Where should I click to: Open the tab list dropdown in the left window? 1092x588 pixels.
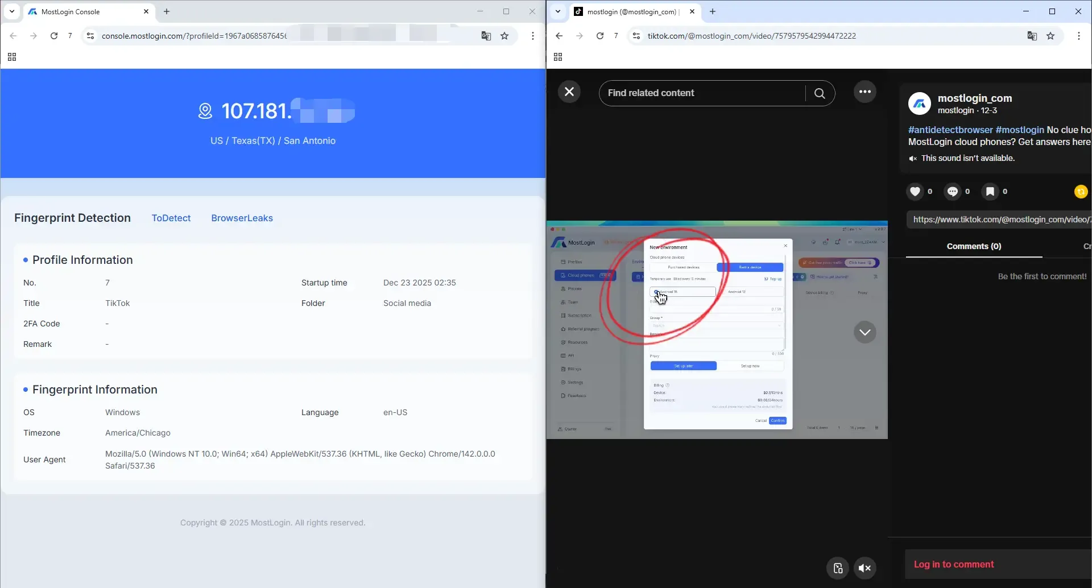click(x=11, y=11)
